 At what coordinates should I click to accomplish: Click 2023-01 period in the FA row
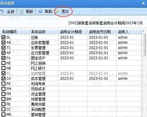click(67, 58)
